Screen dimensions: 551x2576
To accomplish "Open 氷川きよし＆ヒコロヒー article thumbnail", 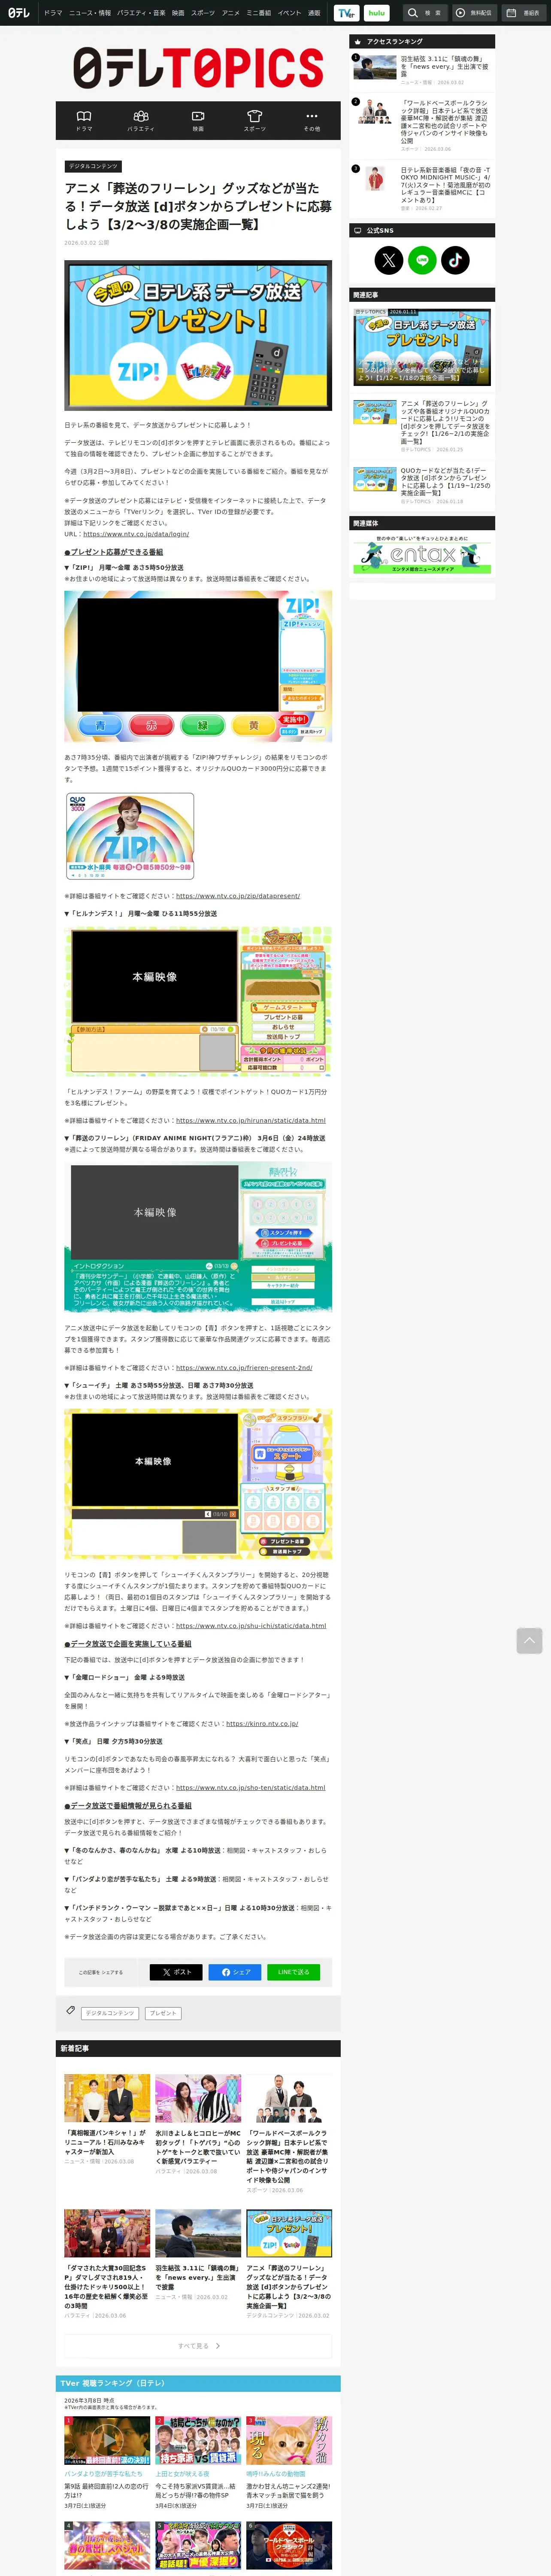I will point(198,2098).
